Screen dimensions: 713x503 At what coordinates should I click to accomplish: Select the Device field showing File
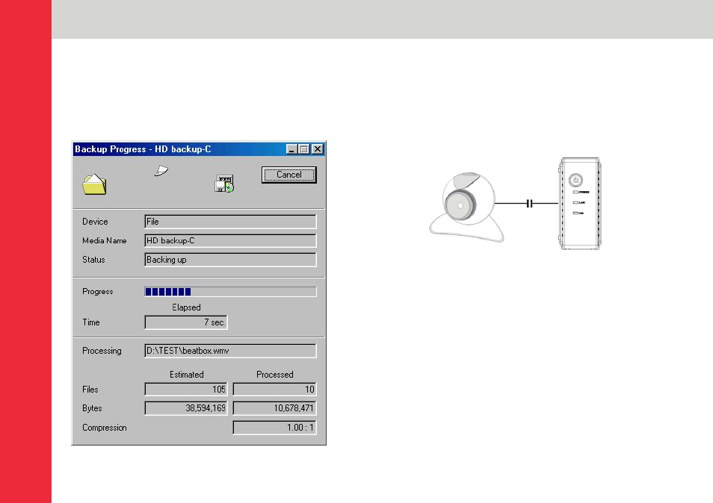click(230, 222)
